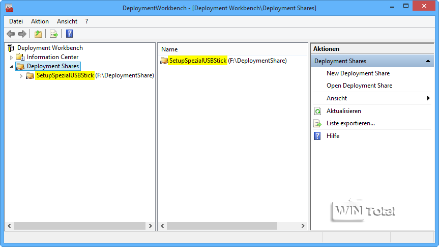Open the Ansicht menu in menu bar
Viewport: 439px width, 247px height.
click(67, 21)
